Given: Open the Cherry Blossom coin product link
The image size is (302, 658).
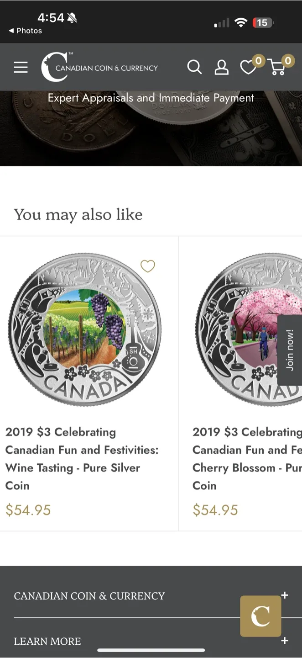Looking at the screenshot, I should pos(246,458).
